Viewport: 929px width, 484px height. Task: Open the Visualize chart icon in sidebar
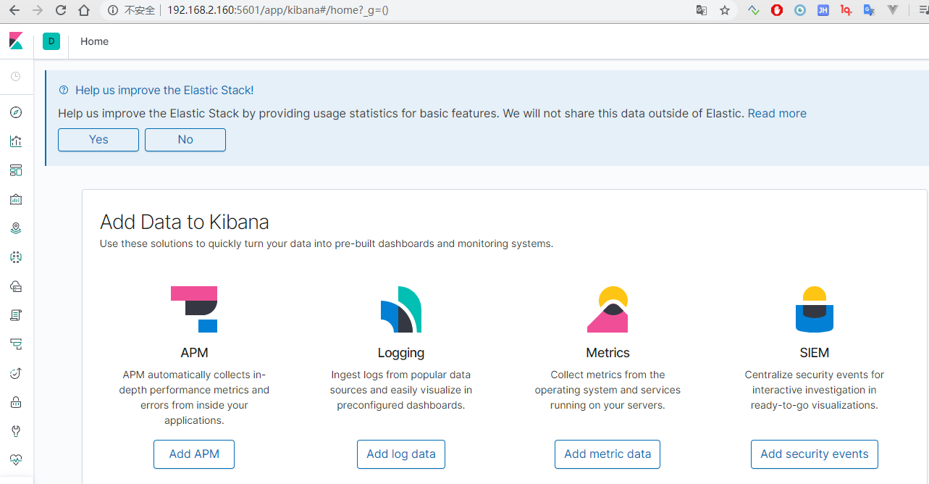pyautogui.click(x=16, y=141)
